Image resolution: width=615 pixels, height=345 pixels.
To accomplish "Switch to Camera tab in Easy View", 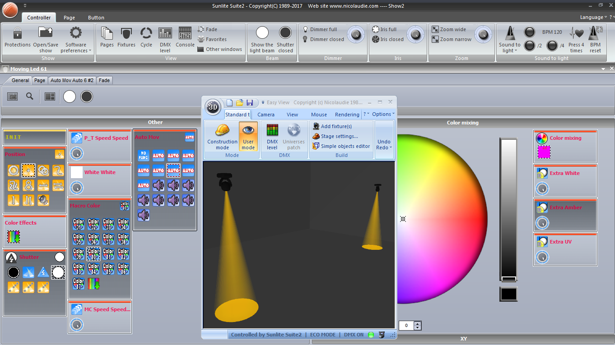I will (266, 115).
